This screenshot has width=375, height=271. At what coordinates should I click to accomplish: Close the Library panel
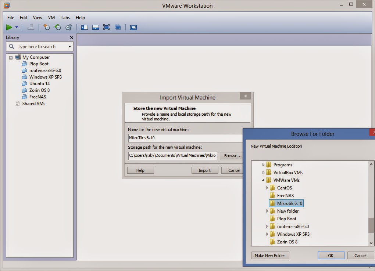pos(72,37)
